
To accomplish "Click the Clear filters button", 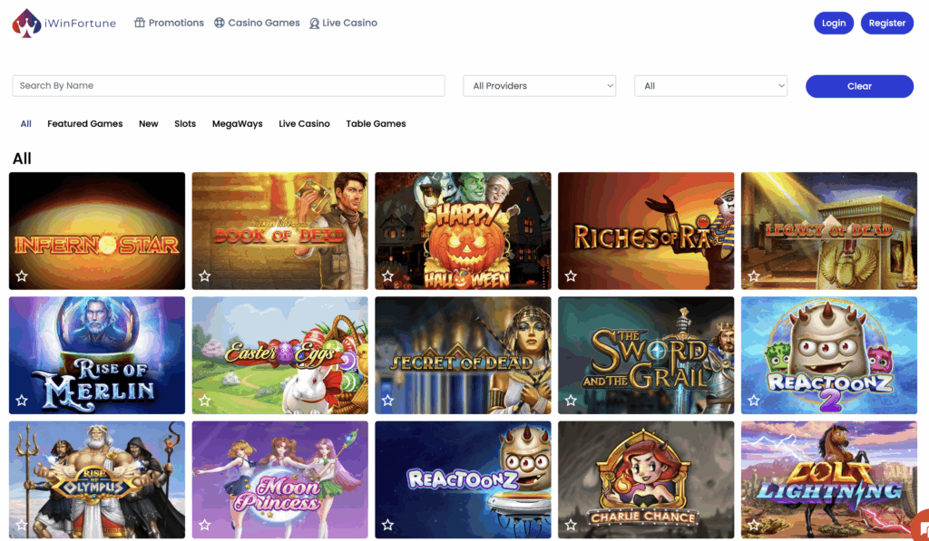I will click(x=859, y=85).
